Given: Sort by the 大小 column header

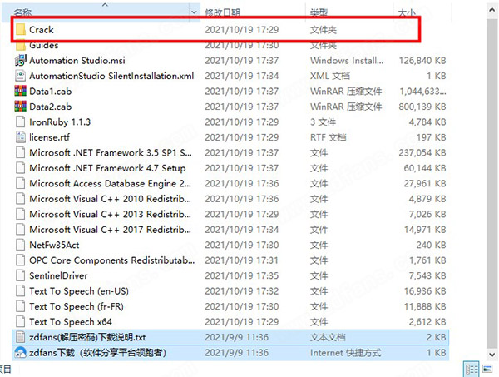Looking at the screenshot, I should click(407, 12).
